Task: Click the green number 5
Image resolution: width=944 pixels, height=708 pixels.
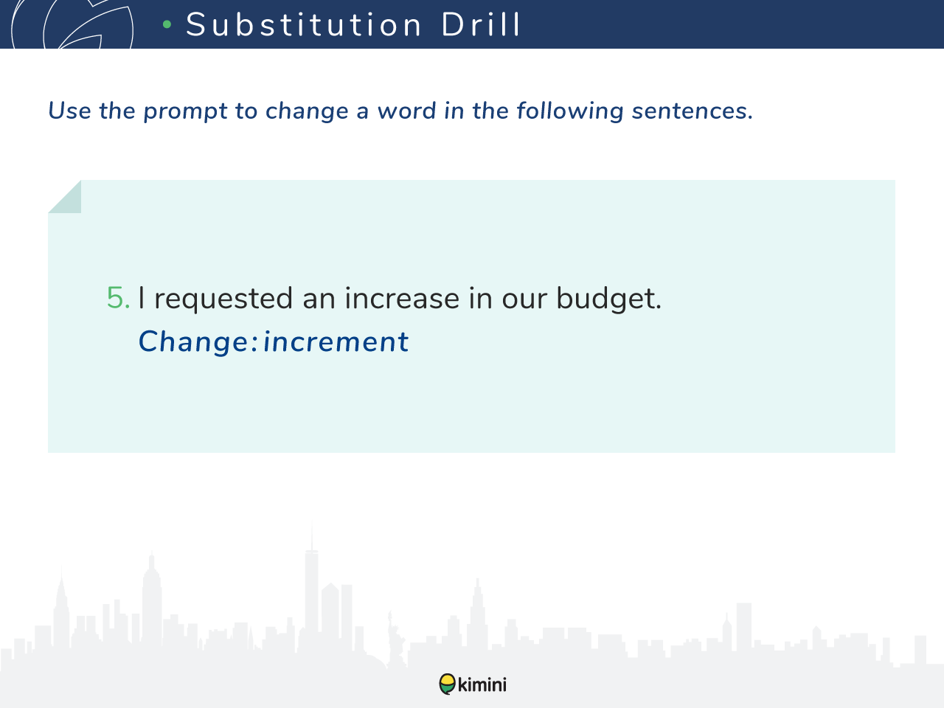Action: (x=118, y=298)
